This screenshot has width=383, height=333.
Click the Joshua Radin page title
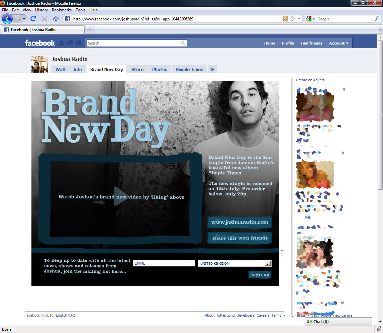(69, 59)
